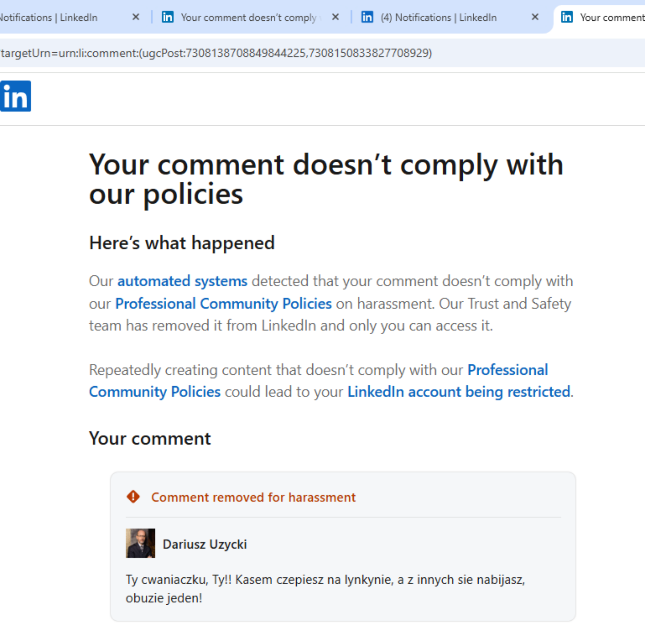Close the inactive 'Your comment doesn't comply' tab
Image resolution: width=645 pixels, height=641 pixels.
pos(335,17)
